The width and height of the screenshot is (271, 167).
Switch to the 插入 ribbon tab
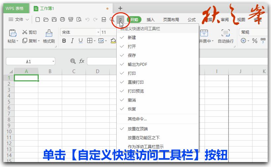(x=150, y=20)
